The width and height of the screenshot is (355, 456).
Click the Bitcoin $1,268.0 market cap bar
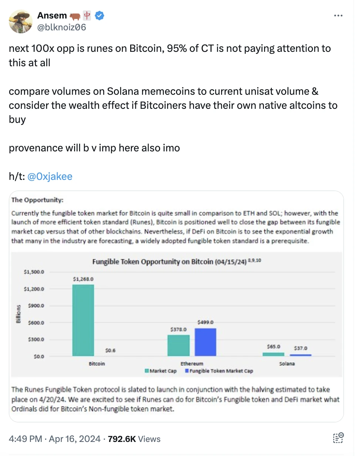(83, 320)
